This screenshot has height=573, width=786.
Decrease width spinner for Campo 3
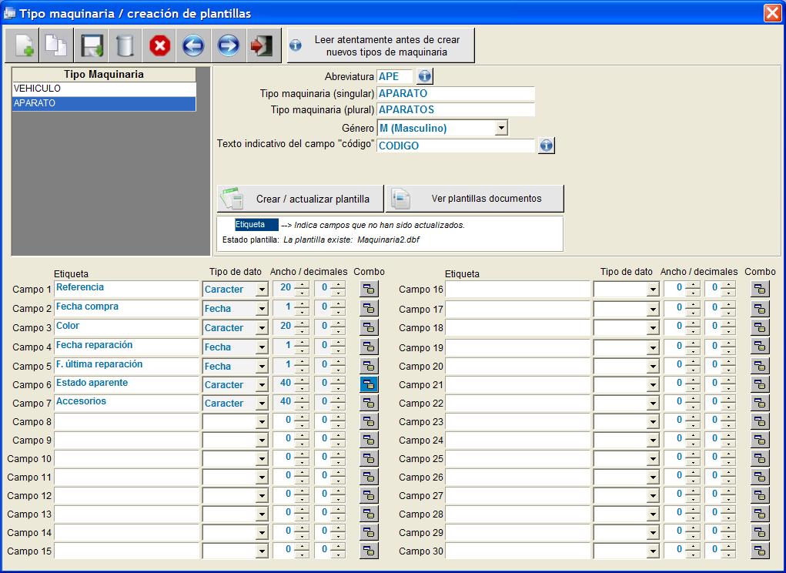click(301, 331)
